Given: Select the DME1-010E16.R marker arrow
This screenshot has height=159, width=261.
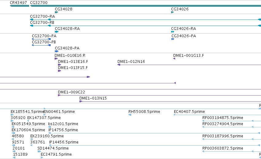Looking at the screenshot, I should click(x=56, y=59).
